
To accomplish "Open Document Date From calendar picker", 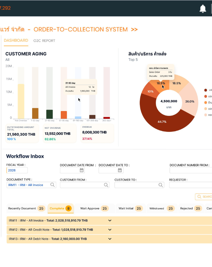I will click(x=82, y=170).
